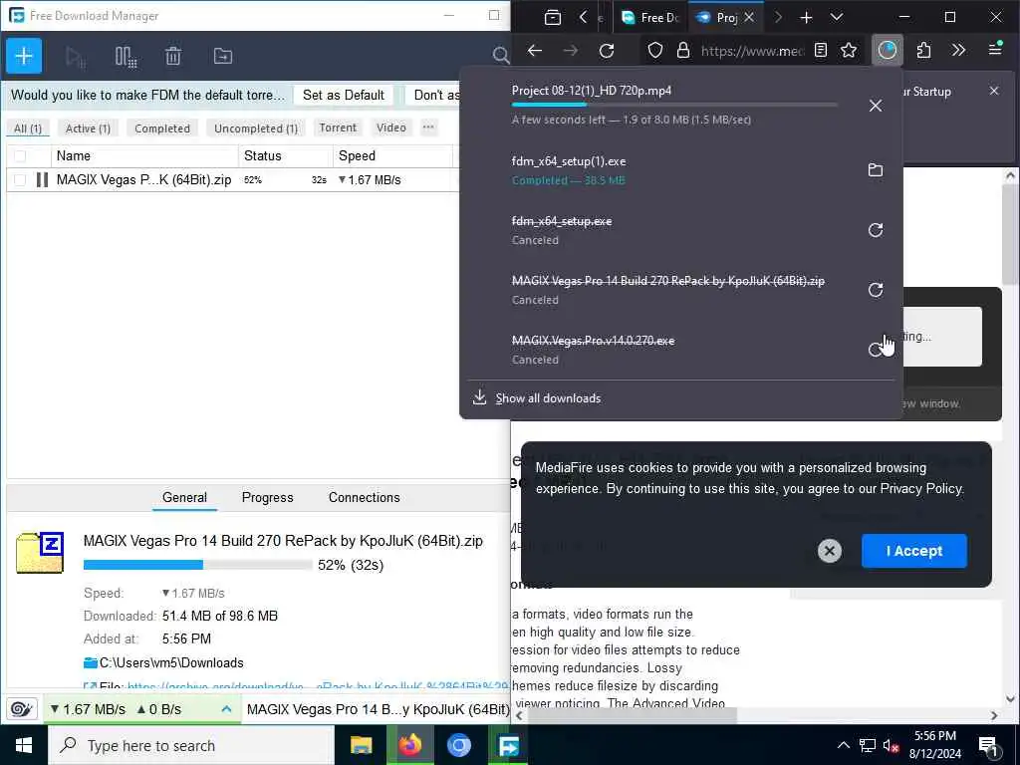Click the Windows Start button

pos(24,745)
